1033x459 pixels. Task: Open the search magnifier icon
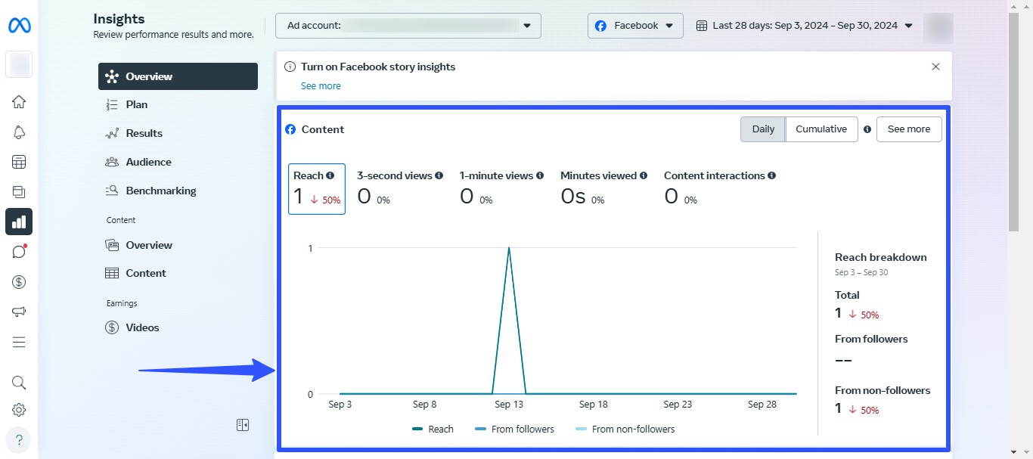pyautogui.click(x=19, y=382)
